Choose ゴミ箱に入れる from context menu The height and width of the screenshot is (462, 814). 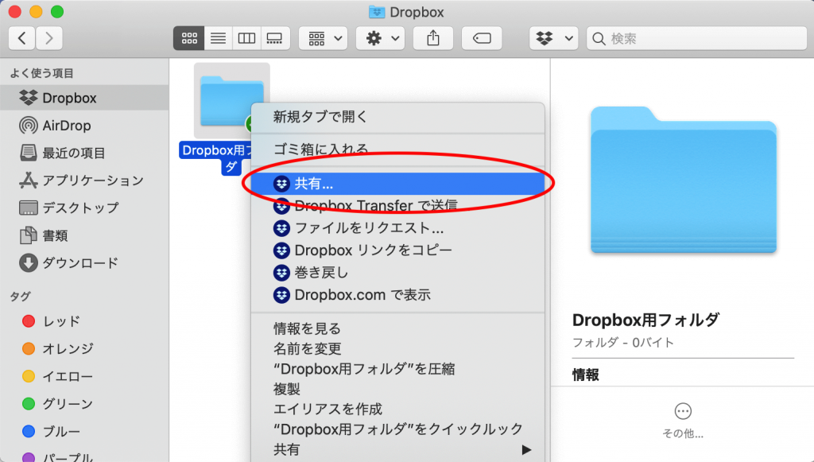(x=397, y=149)
